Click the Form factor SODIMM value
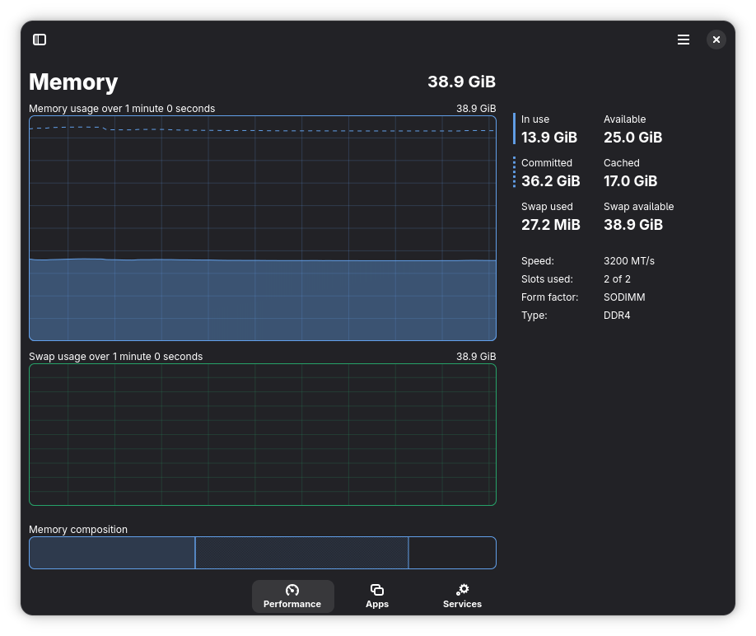This screenshot has height=636, width=756. [x=624, y=297]
